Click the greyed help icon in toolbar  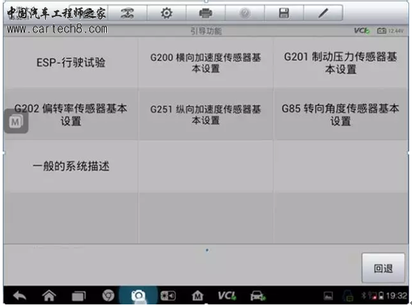pyautogui.click(x=245, y=13)
